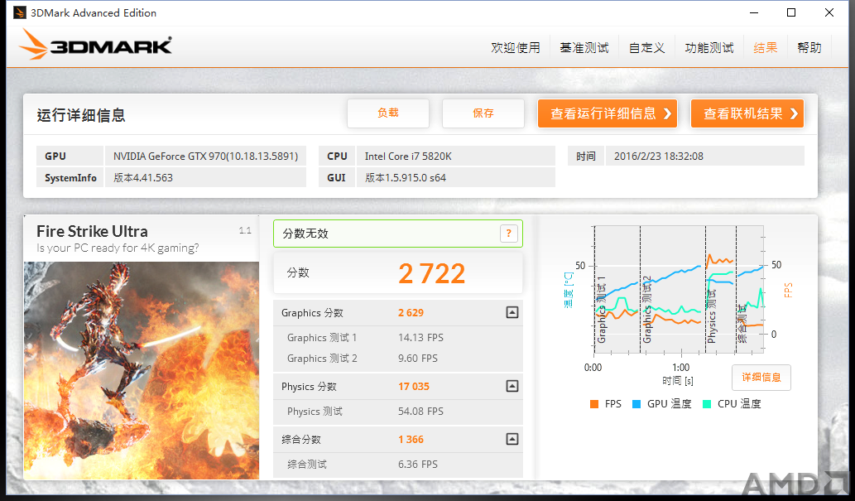Click the green CPU 温度 legend swatch

pyautogui.click(x=707, y=404)
